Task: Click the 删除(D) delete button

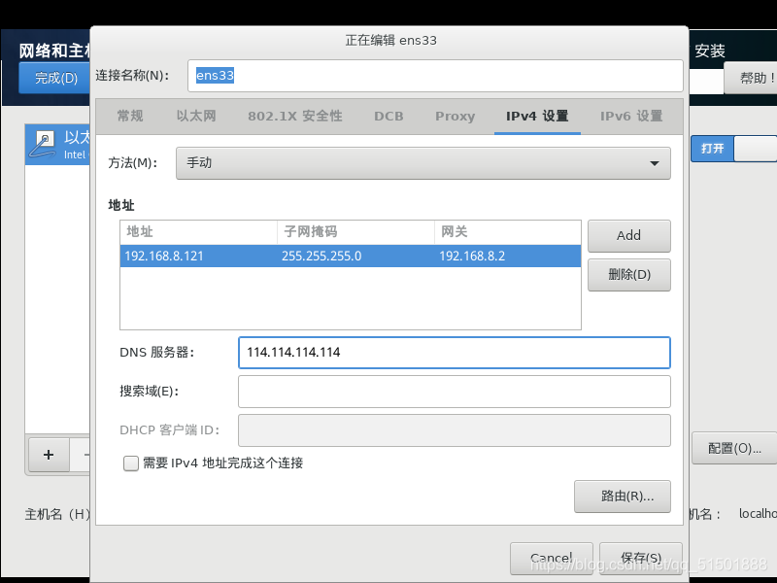Action: click(628, 274)
